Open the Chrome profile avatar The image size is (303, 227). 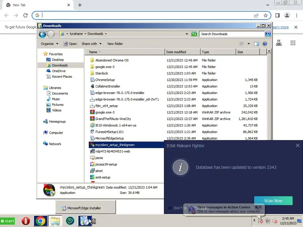(x=287, y=15)
